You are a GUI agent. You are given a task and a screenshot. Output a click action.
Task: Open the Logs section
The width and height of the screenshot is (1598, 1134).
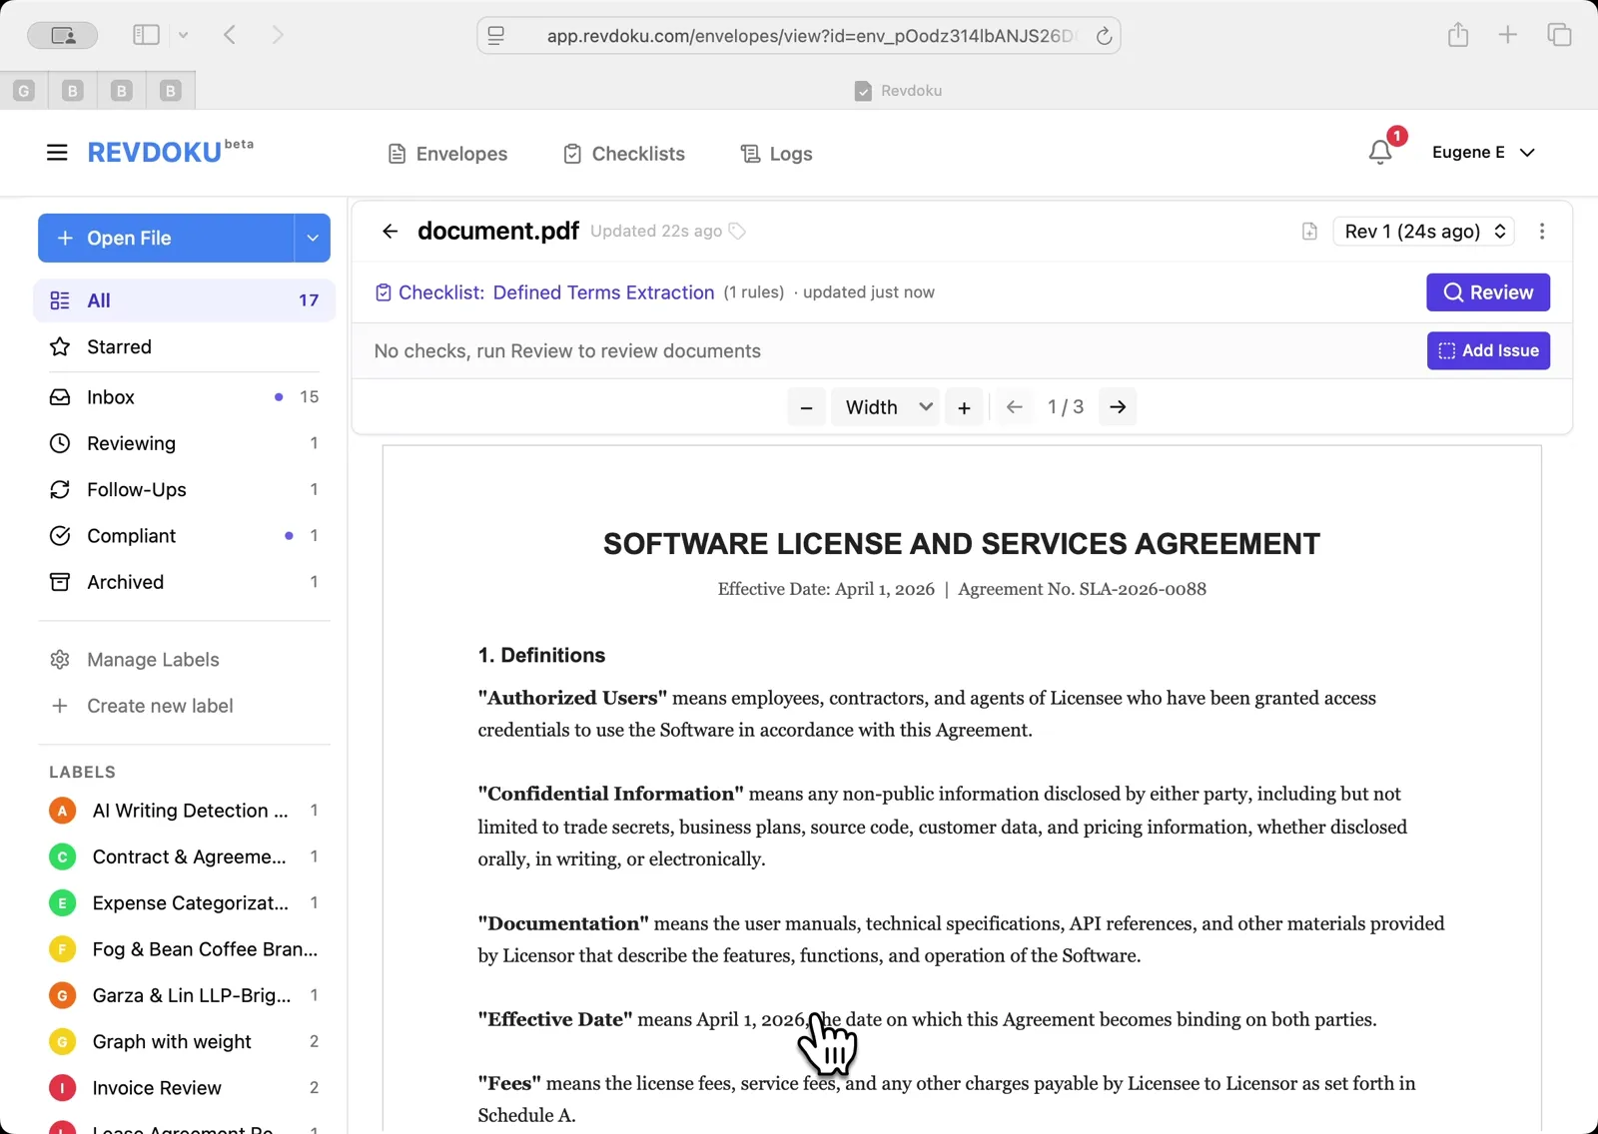tap(775, 153)
